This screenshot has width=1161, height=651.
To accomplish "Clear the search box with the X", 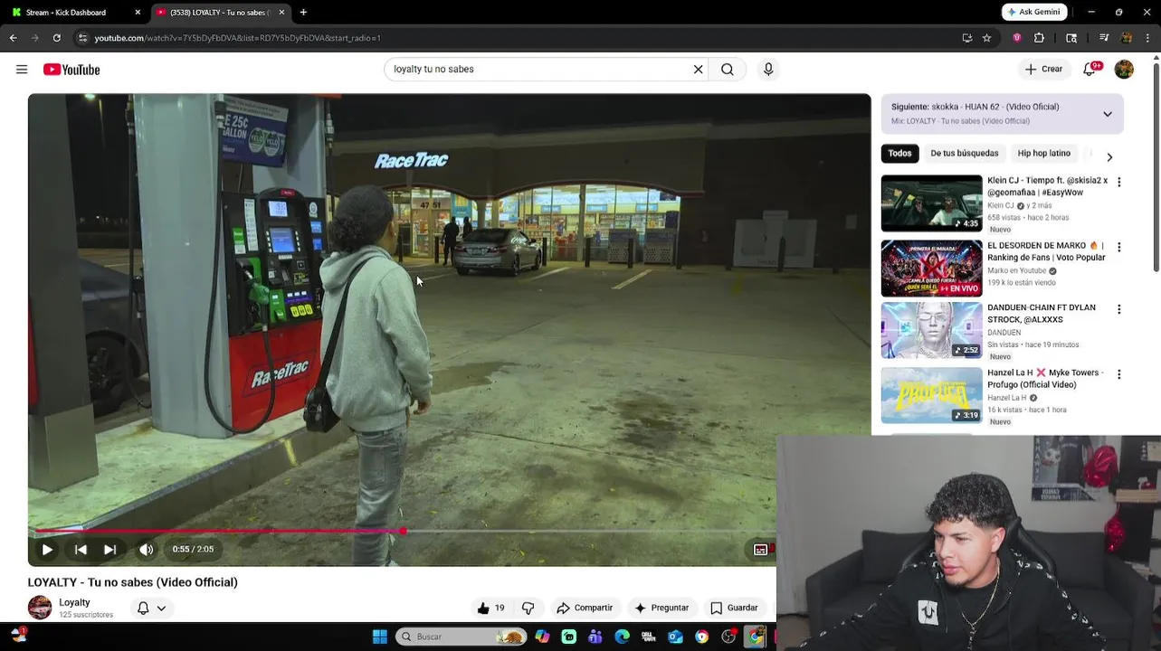I will click(699, 70).
